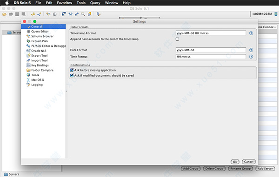Image resolution: width=279 pixels, height=177 pixels.
Task: Click the yellow documents toolbar icon
Action: point(89,14)
